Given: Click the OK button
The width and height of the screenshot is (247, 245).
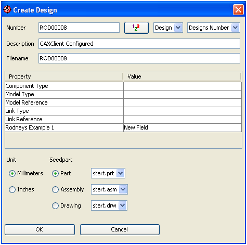Looking at the screenshot, I should coord(40,229).
